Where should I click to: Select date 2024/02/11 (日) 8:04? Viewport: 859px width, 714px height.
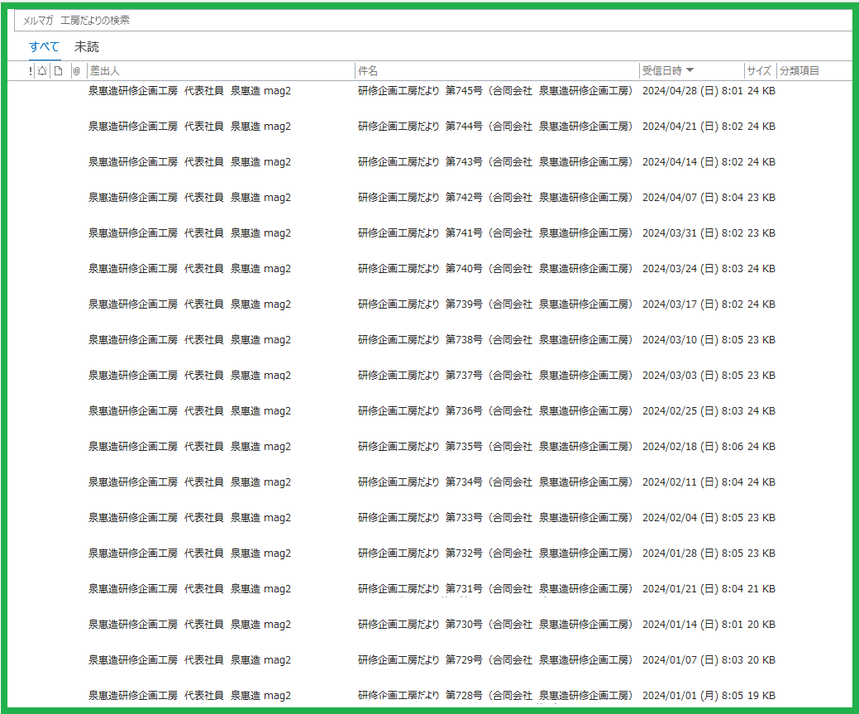coord(693,482)
